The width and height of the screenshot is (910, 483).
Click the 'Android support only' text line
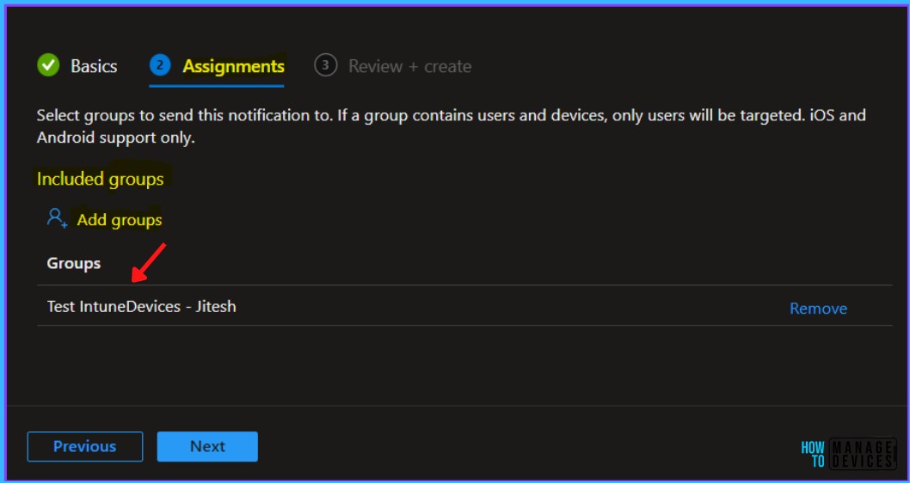(x=115, y=138)
